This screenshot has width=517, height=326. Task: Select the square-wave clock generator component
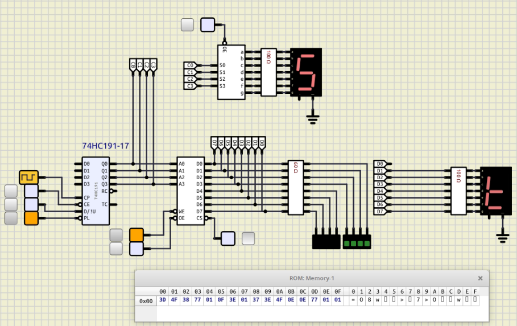(28, 178)
